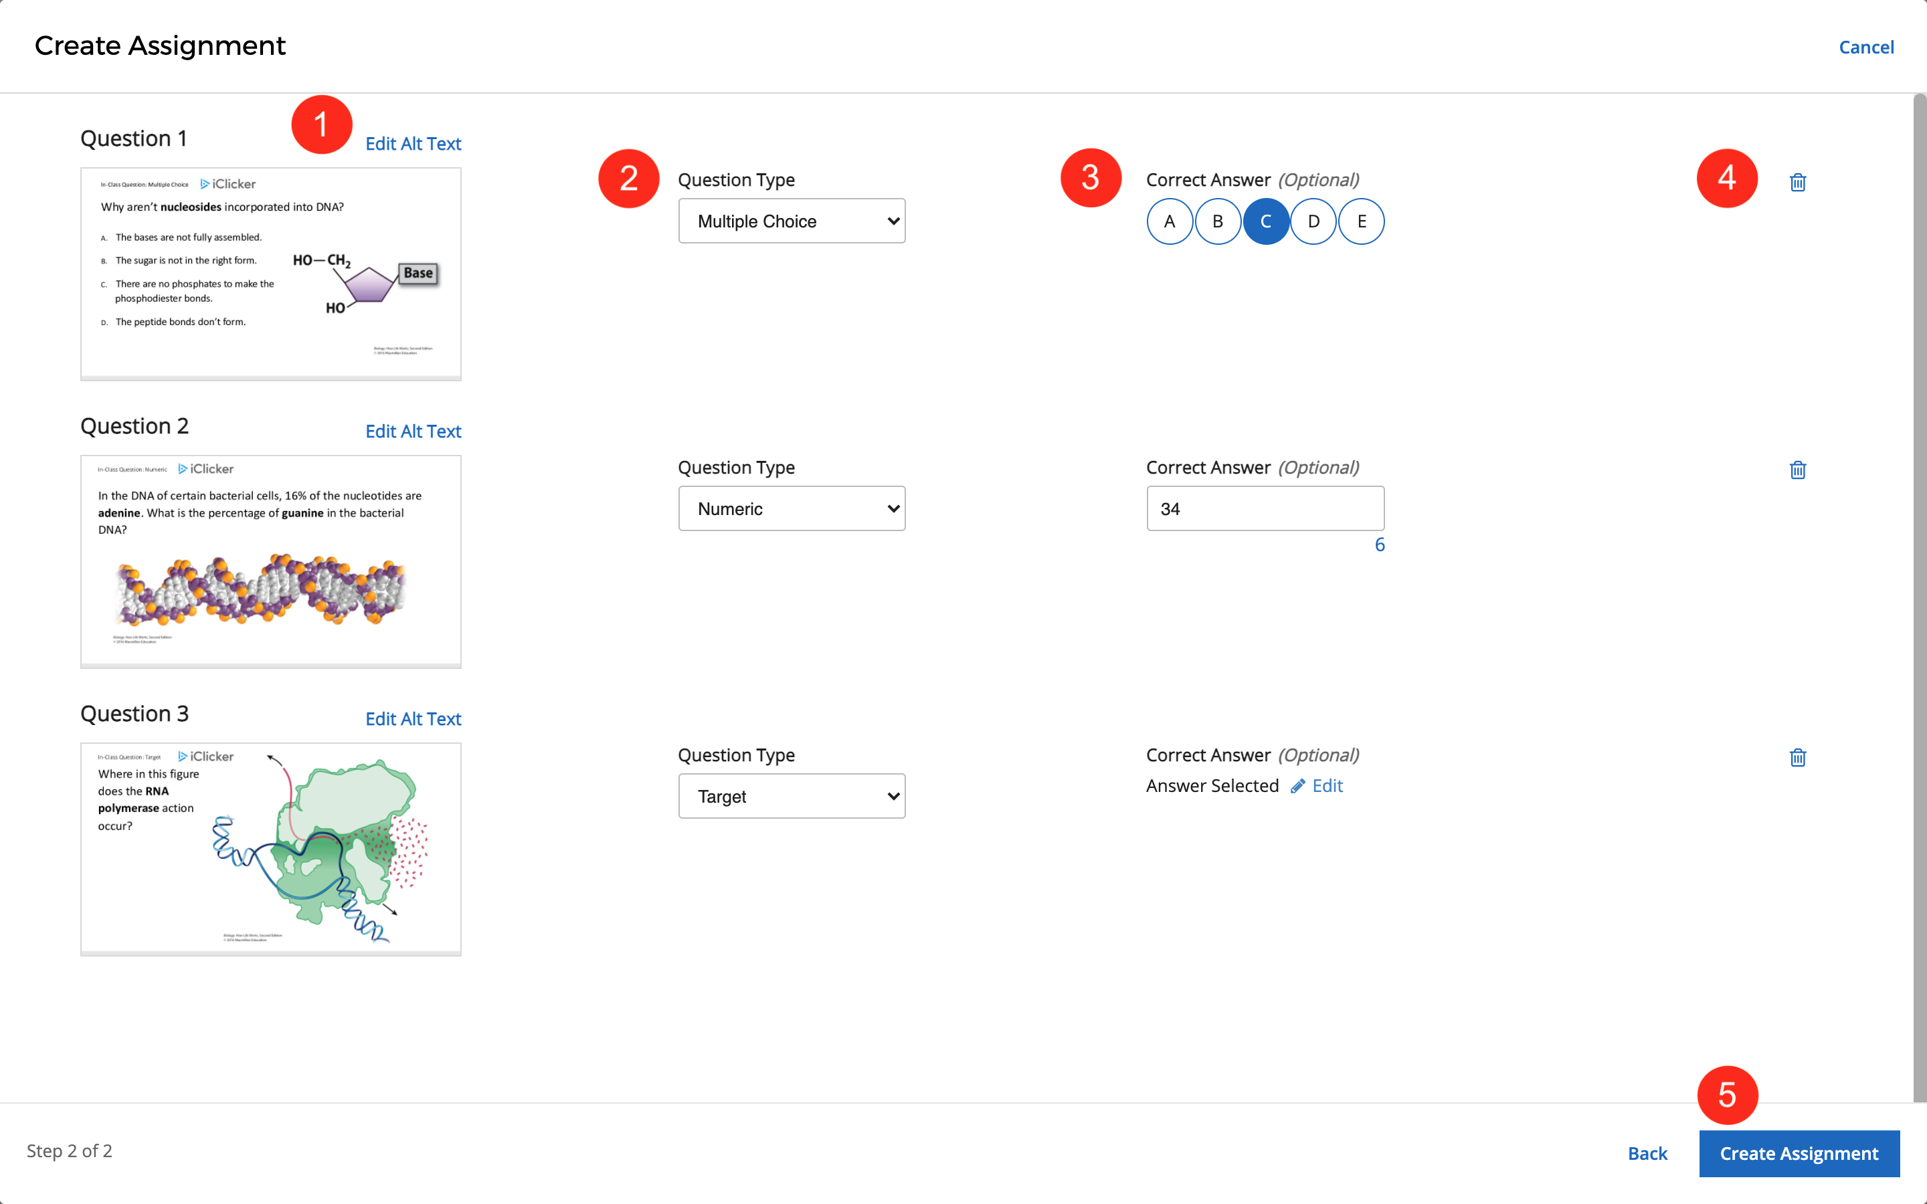This screenshot has height=1204, width=1927.
Task: Cancel the assignment creation
Action: 1867,46
